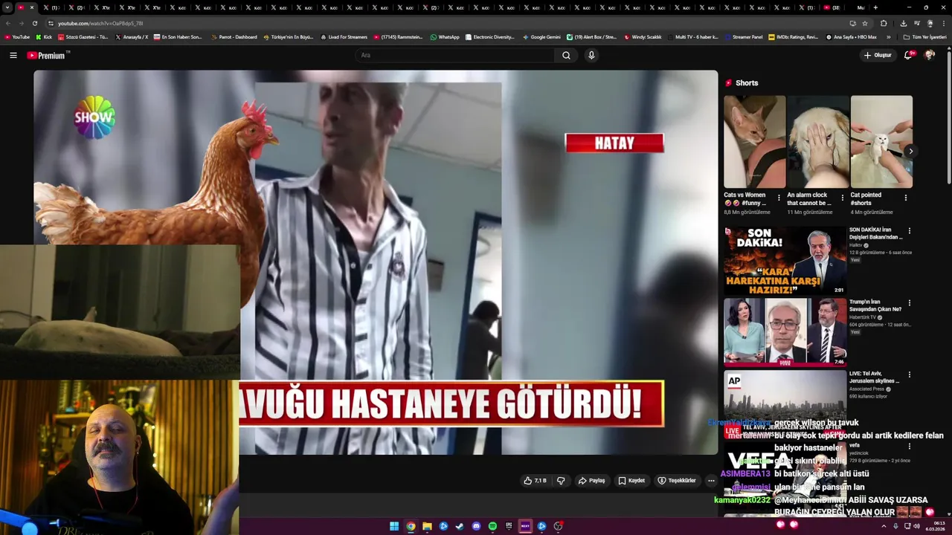Open Kick bookmark
Viewport: 952px width, 535px height.
point(44,36)
